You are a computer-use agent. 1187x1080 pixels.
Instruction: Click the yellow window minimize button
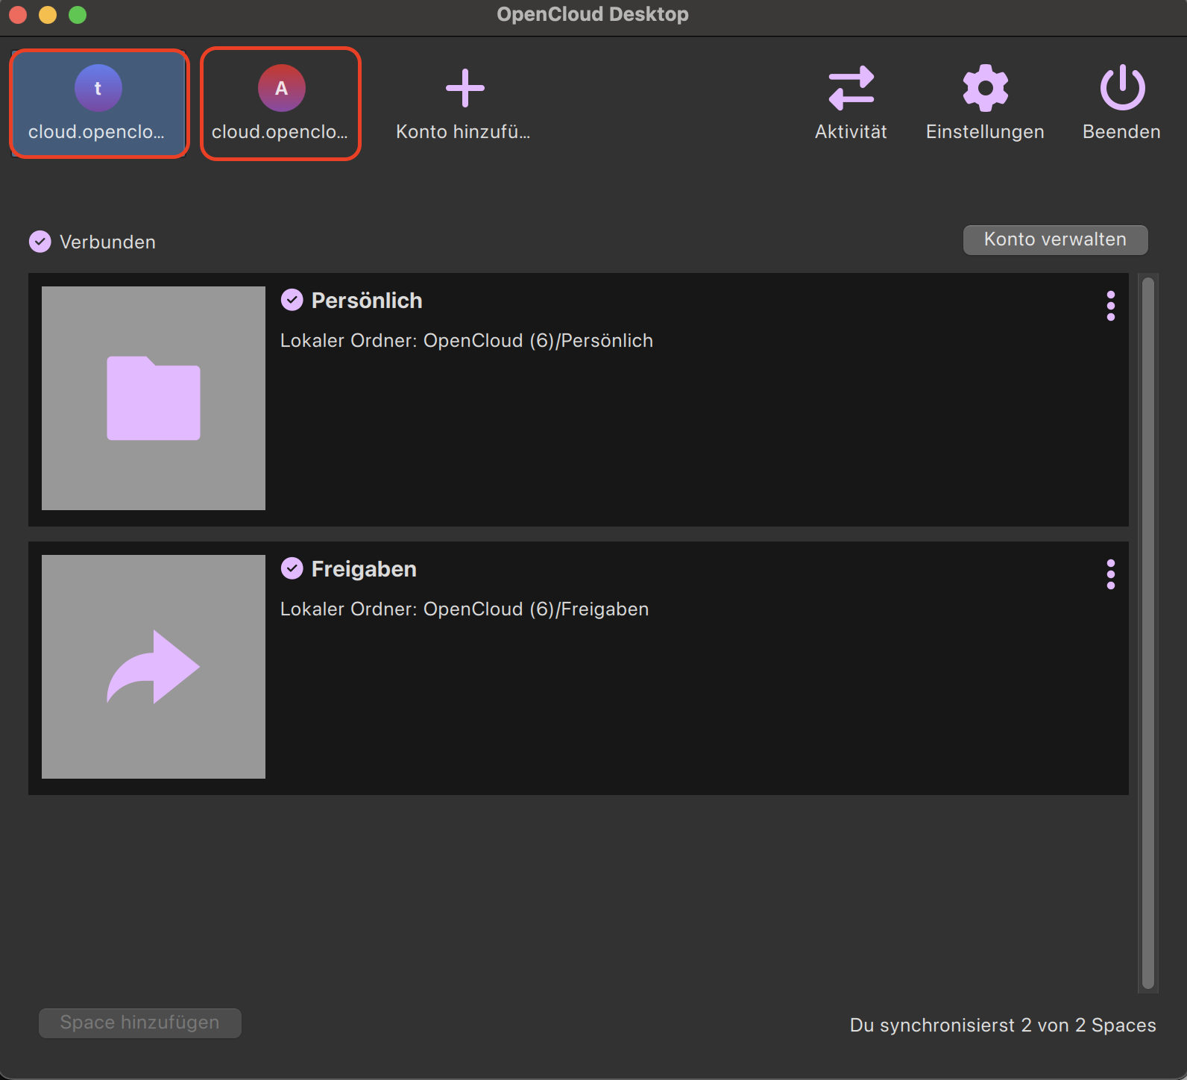pos(48,15)
